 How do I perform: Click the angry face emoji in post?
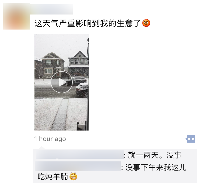tap(146, 23)
